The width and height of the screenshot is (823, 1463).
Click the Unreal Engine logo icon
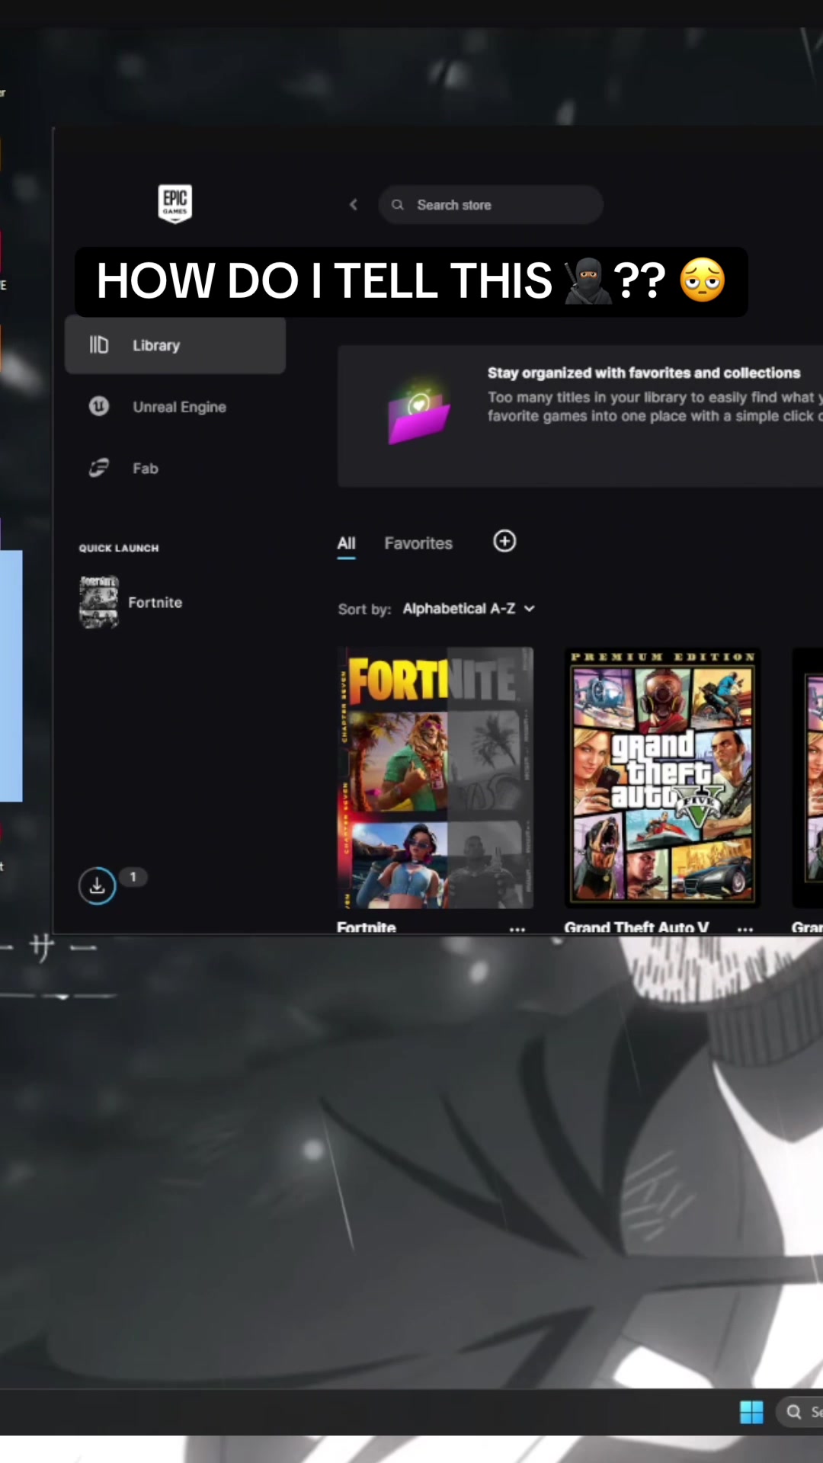[99, 406]
